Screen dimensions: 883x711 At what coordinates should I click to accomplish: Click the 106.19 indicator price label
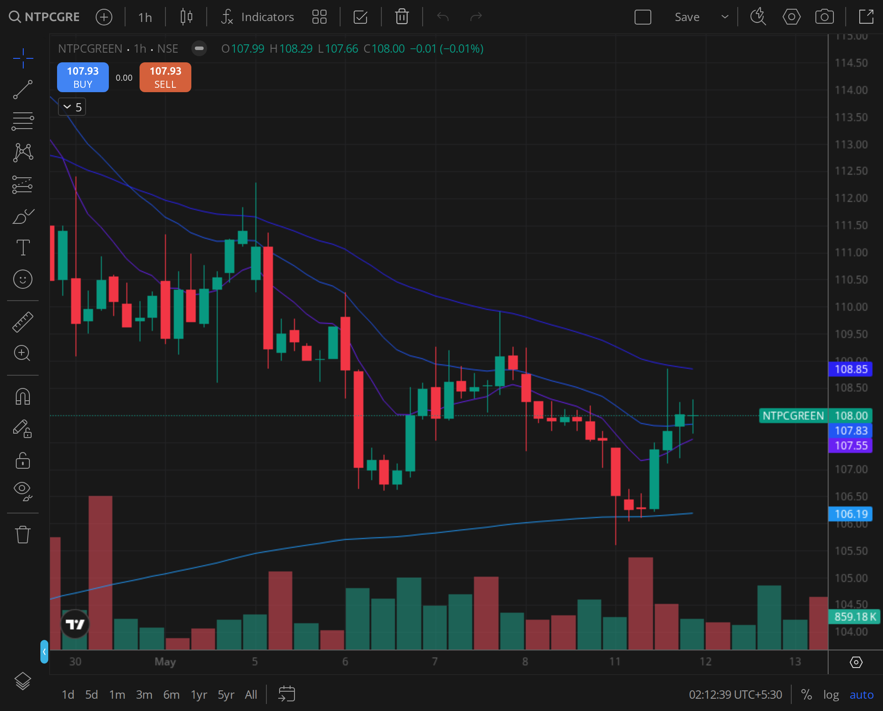click(851, 514)
